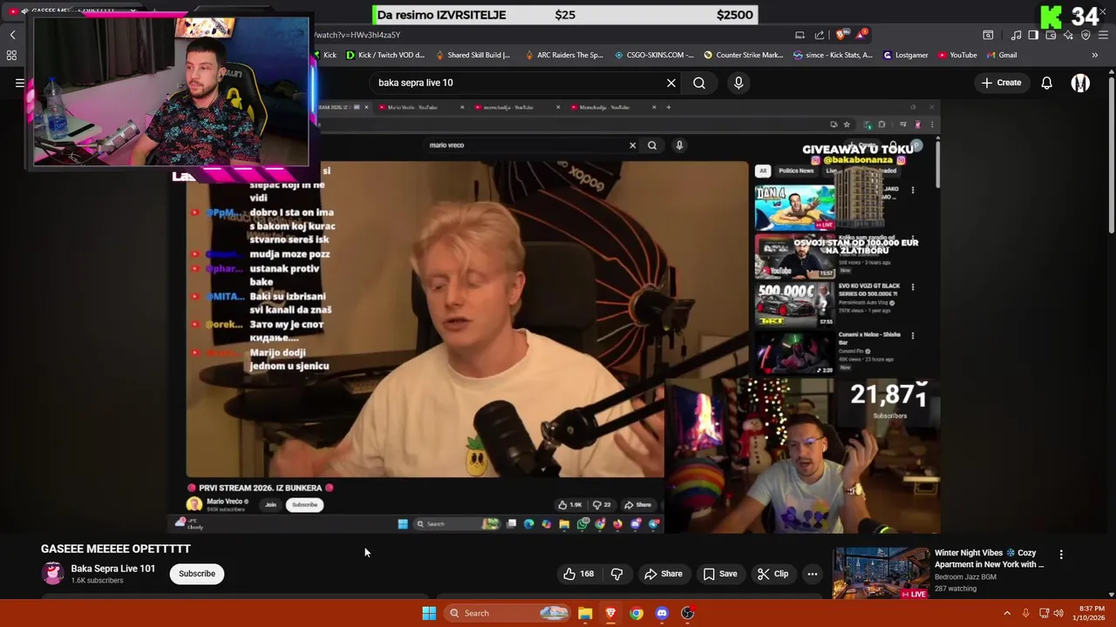This screenshot has width=1116, height=627.
Task: Open OBS Studio from the taskbar
Action: pyautogui.click(x=687, y=613)
